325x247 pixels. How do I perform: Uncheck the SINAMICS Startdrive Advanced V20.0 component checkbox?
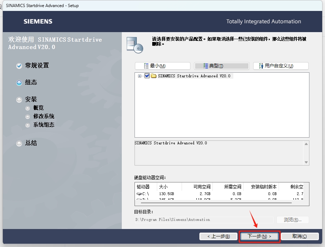click(x=147, y=76)
